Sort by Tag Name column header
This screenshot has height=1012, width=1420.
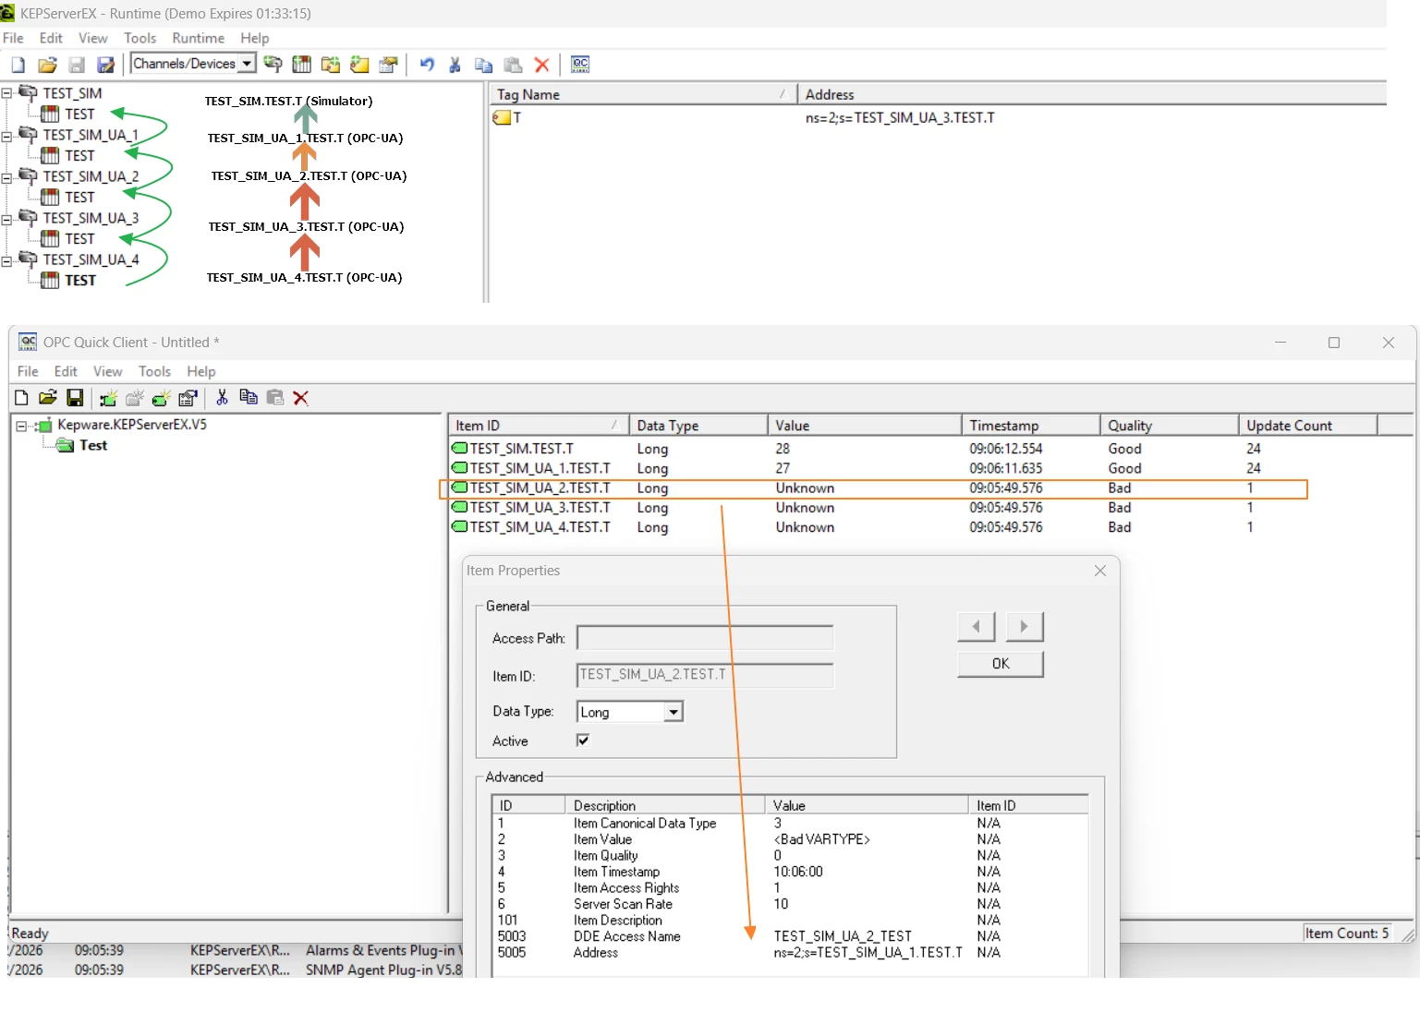(641, 94)
